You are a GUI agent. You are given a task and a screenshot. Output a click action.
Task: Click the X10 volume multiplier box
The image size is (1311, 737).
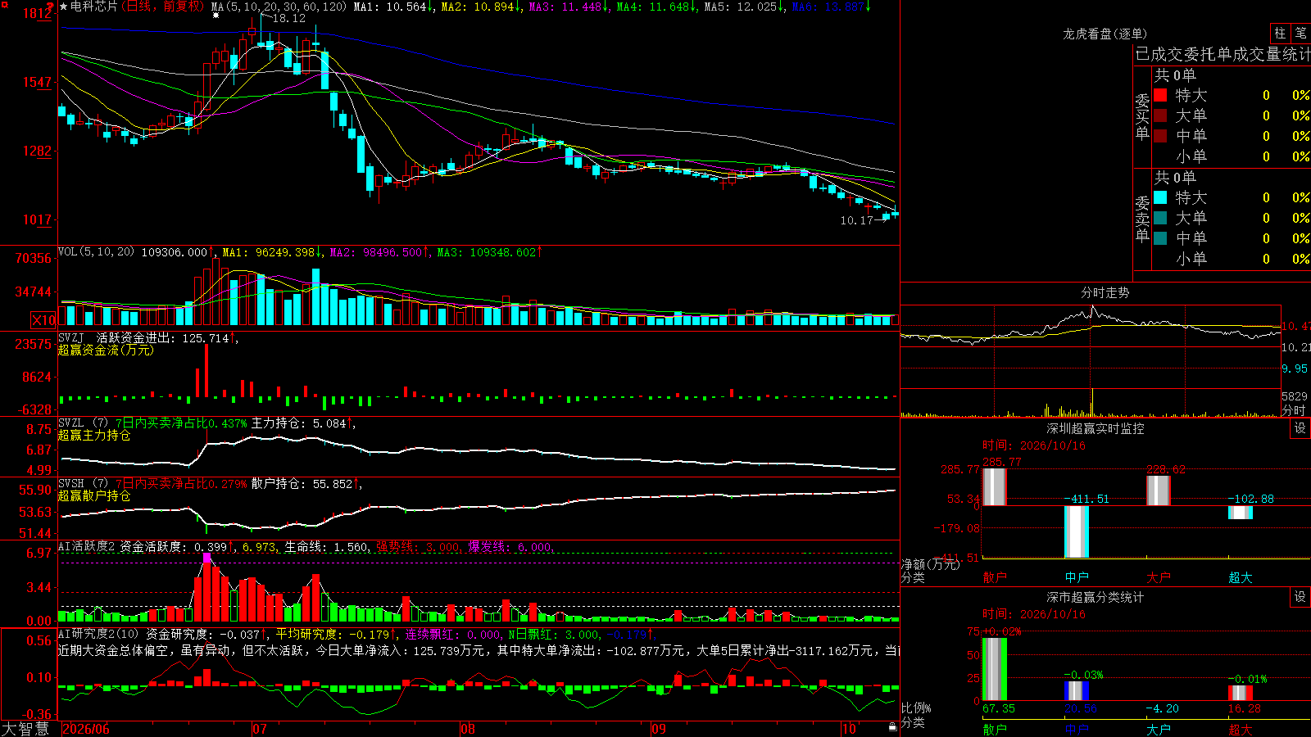(43, 320)
